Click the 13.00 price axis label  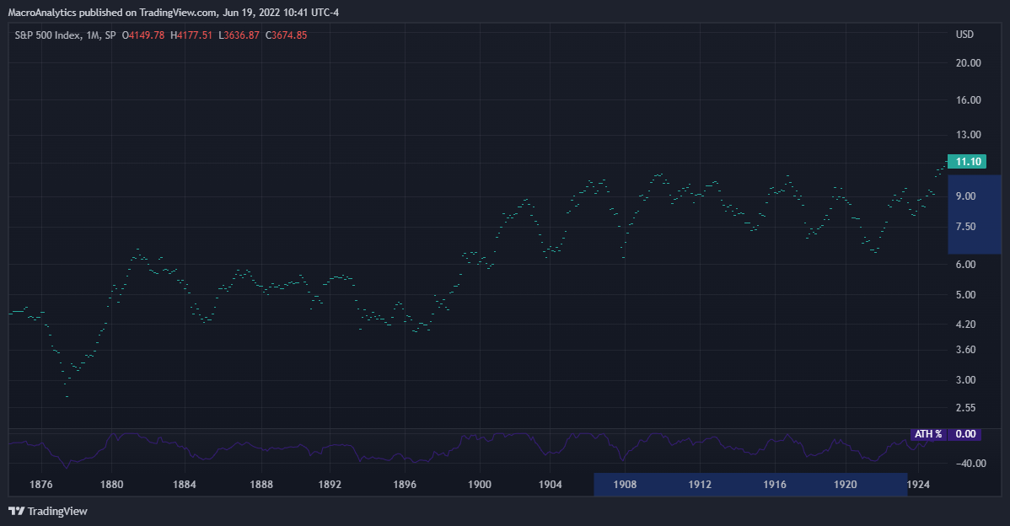968,135
